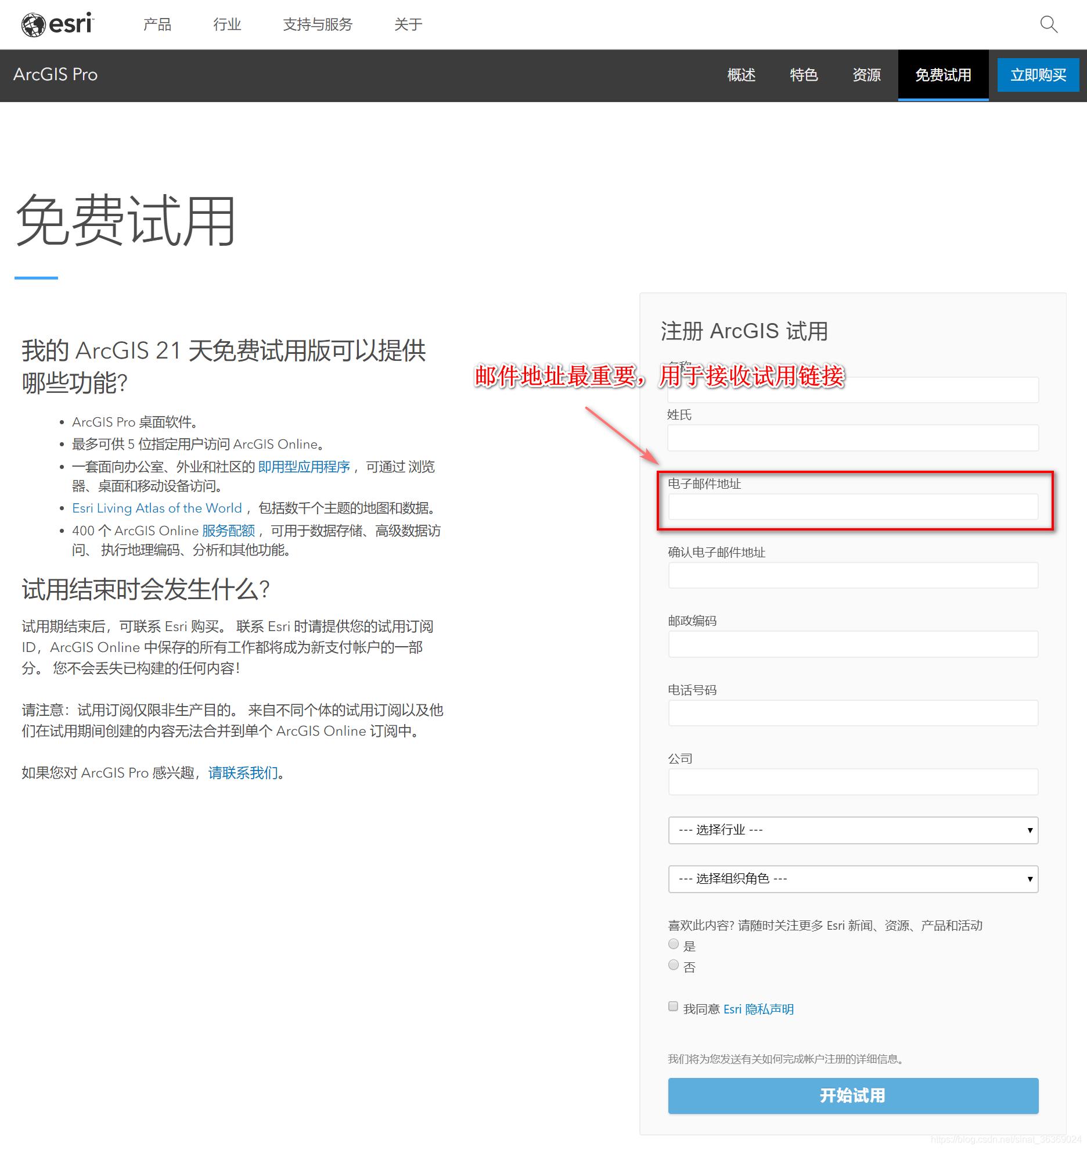Open the 服务配额 link
The width and height of the screenshot is (1087, 1150).
click(229, 530)
